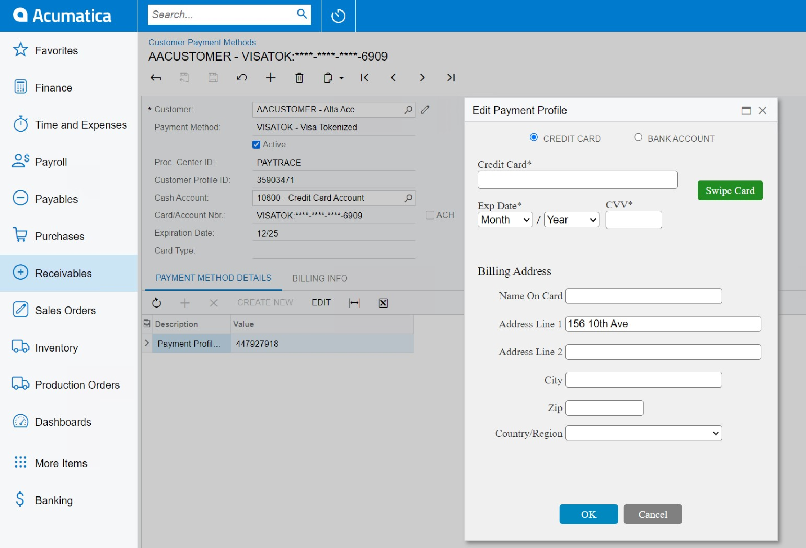Click the EDIT grid button
This screenshot has width=806, height=548.
click(x=321, y=302)
